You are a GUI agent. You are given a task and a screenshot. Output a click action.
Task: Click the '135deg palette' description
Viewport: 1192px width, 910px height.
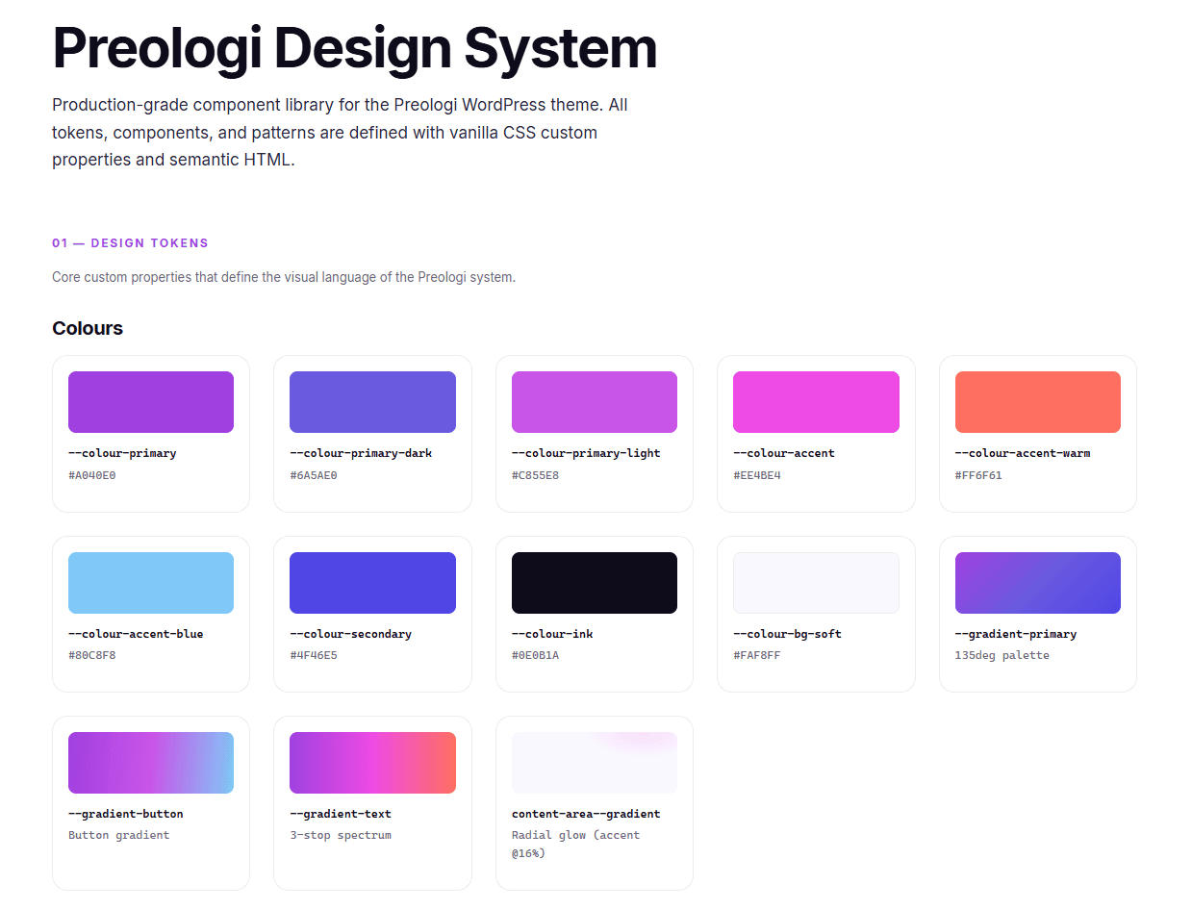coord(1002,656)
